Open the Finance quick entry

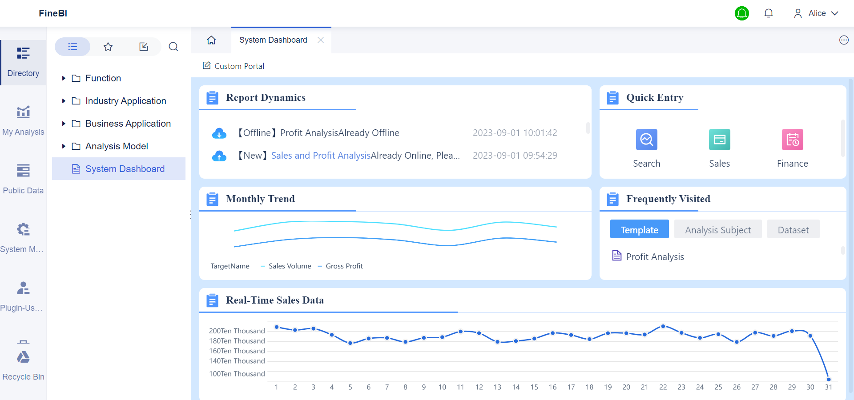point(793,148)
